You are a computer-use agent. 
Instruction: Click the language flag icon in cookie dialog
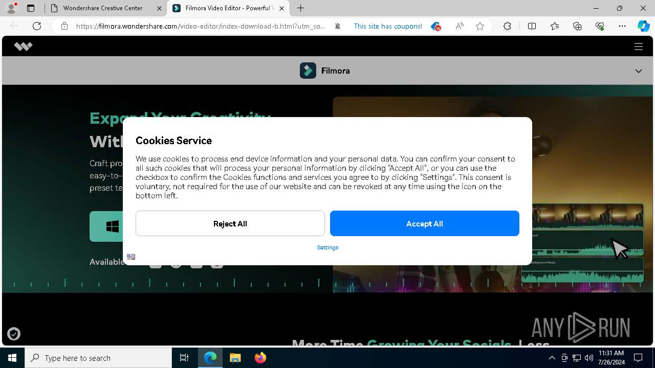[131, 257]
